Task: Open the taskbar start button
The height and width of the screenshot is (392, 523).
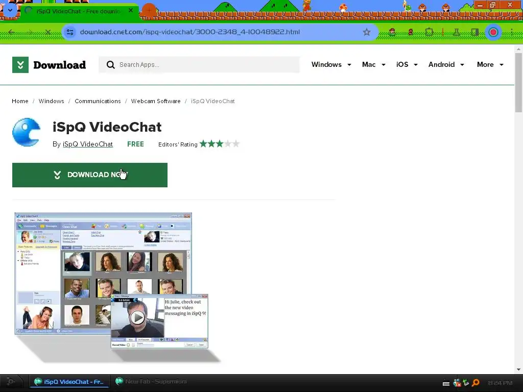Action: (x=11, y=381)
